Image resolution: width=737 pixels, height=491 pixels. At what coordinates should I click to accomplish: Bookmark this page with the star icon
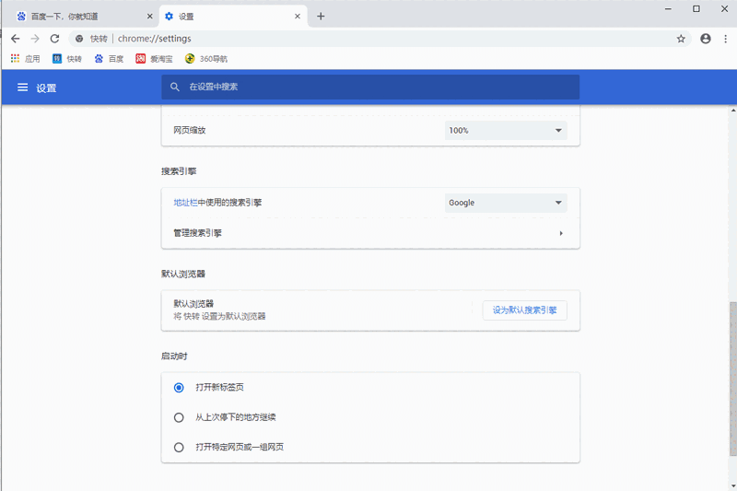coord(681,39)
